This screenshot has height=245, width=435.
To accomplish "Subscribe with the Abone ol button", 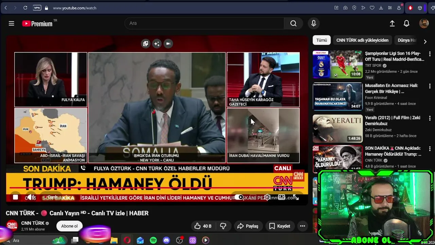I will [x=69, y=226].
